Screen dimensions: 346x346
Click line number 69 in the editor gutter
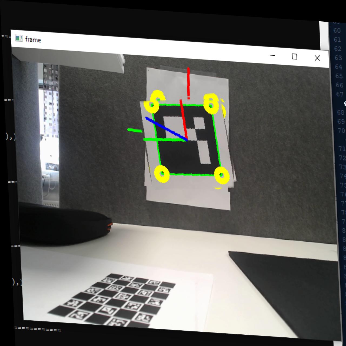click(341, 121)
